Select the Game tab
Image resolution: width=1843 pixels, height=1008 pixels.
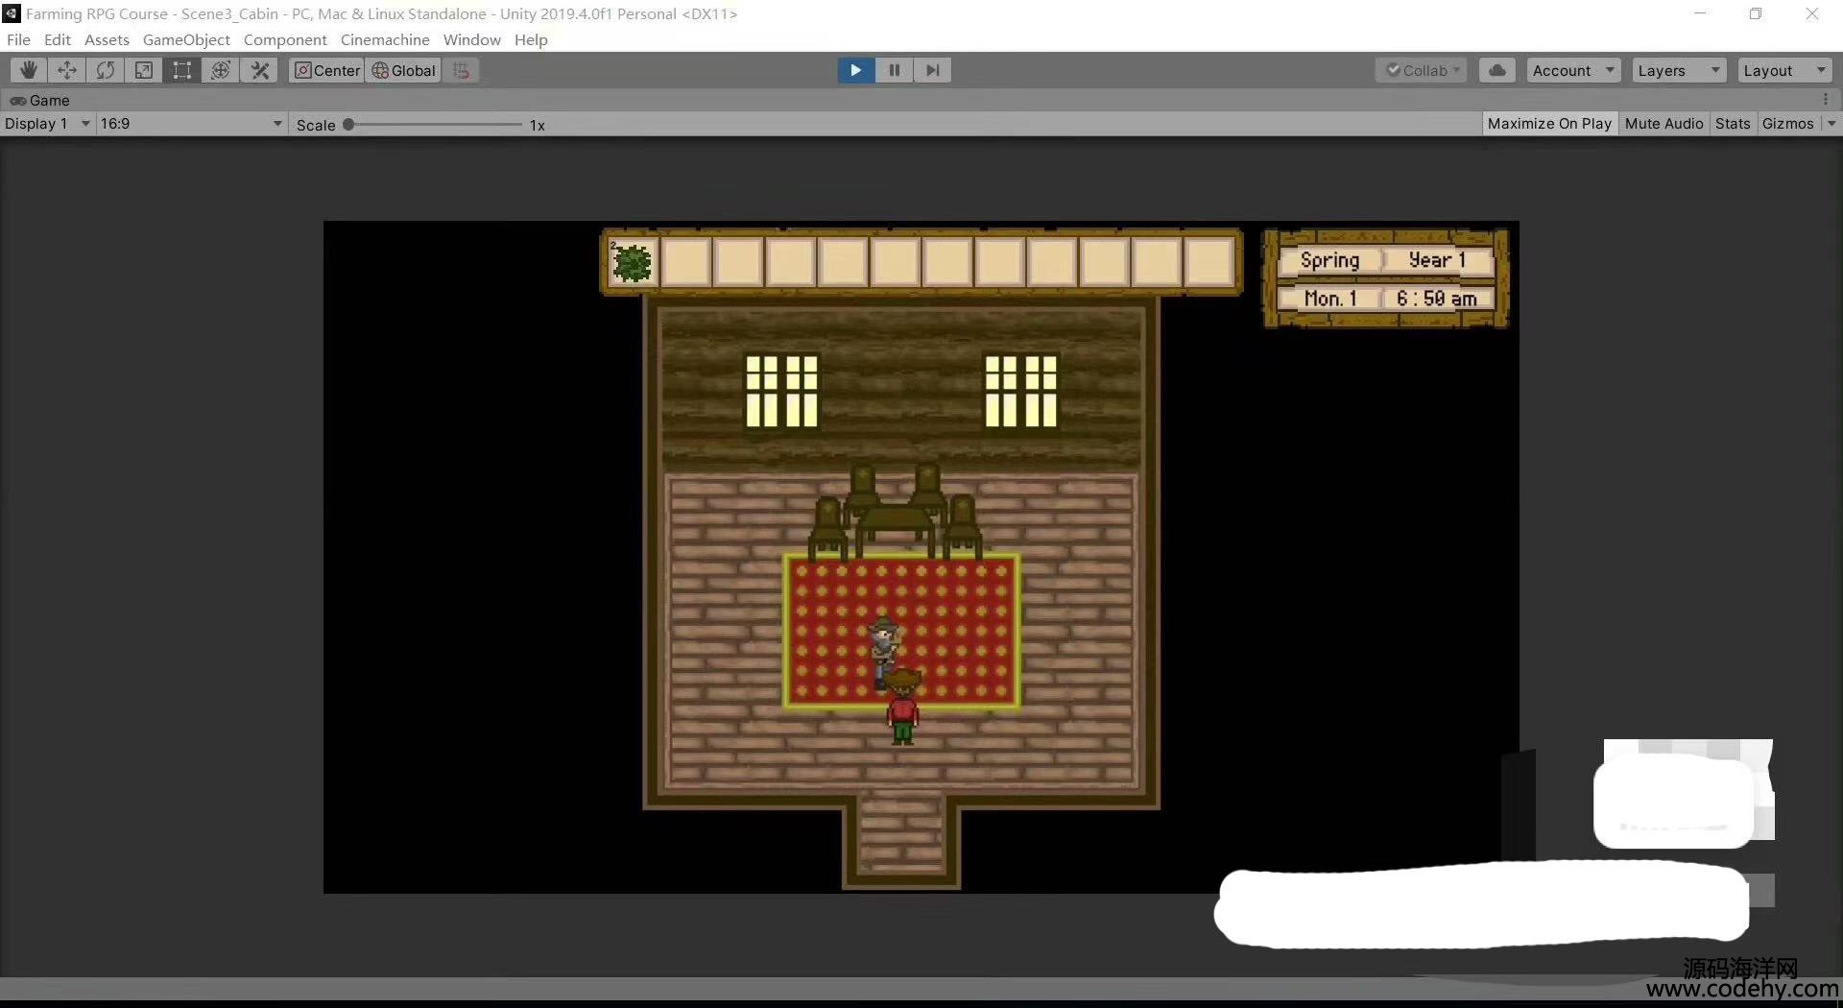pos(39,100)
